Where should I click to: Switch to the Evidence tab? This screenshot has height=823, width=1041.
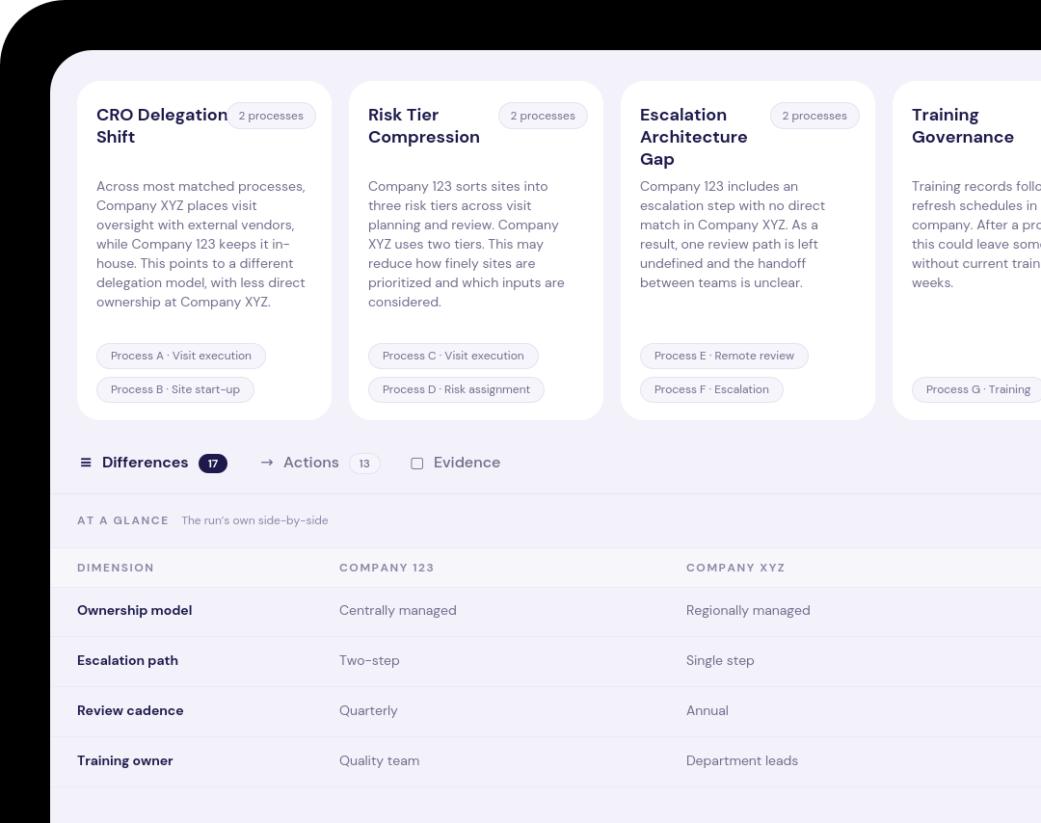click(455, 463)
